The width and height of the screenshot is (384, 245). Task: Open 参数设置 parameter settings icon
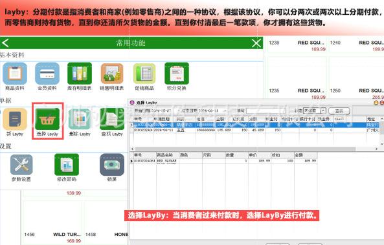click(21, 165)
